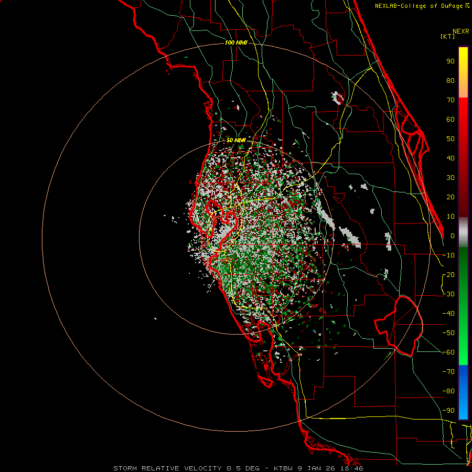Click the -80 value on velocity scale
The image size is (472, 472).
point(448,391)
